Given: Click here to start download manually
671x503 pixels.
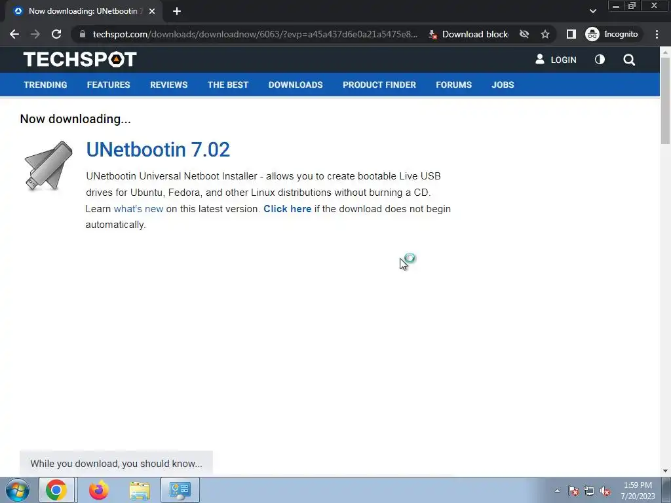Looking at the screenshot, I should pos(287,209).
